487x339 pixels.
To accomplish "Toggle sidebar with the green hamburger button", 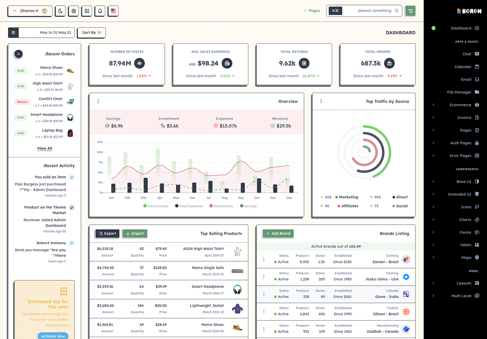I will (x=410, y=11).
